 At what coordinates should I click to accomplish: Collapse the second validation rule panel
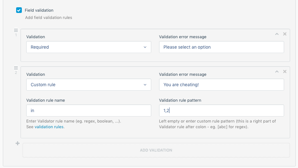[277, 72]
